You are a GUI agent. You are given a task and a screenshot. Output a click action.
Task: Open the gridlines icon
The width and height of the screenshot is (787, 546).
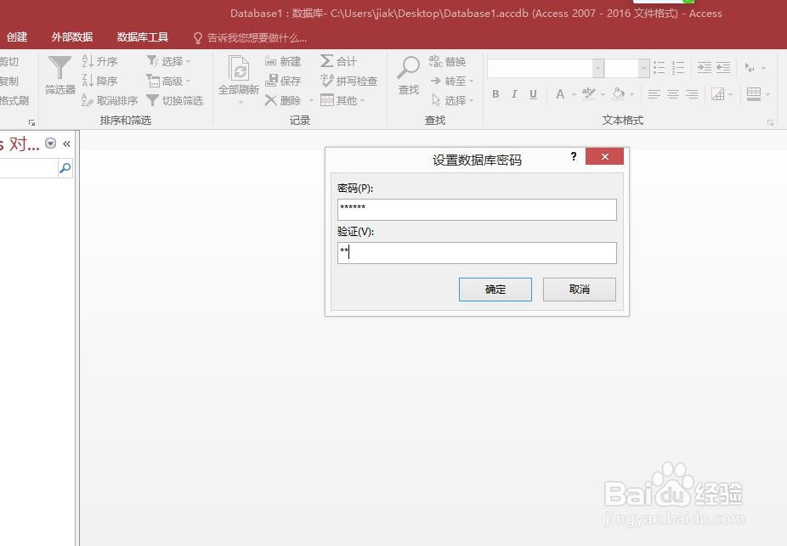(x=718, y=93)
